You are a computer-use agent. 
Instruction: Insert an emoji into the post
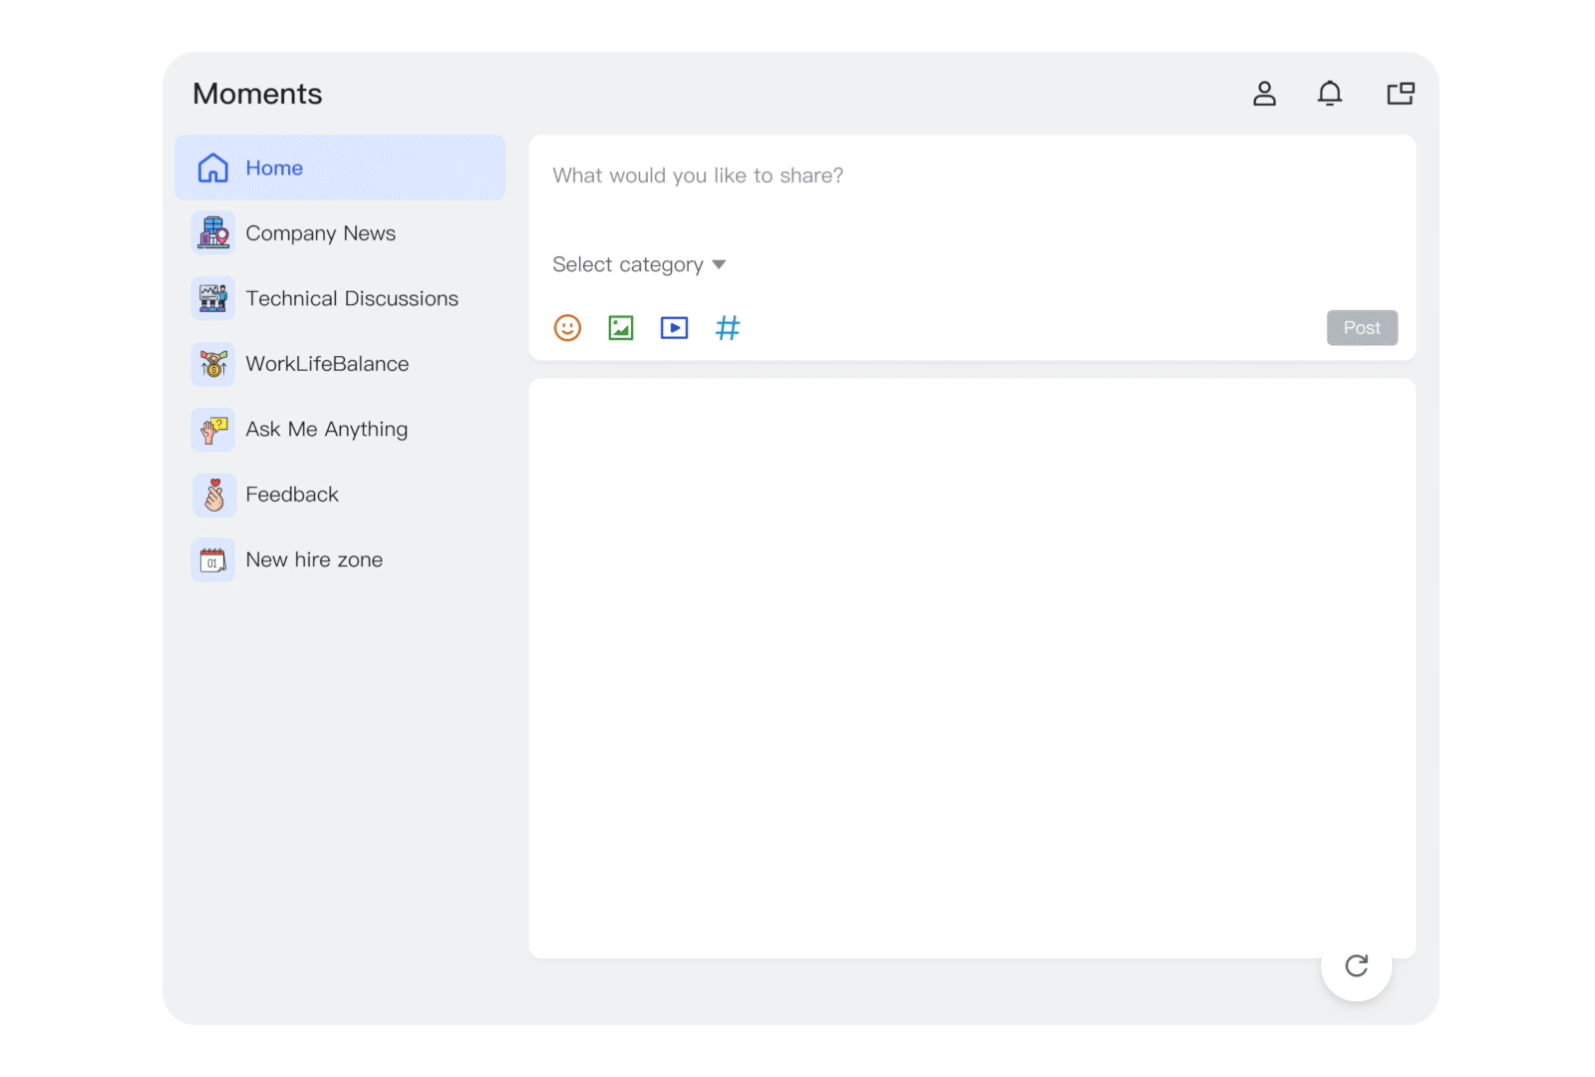pyautogui.click(x=567, y=328)
